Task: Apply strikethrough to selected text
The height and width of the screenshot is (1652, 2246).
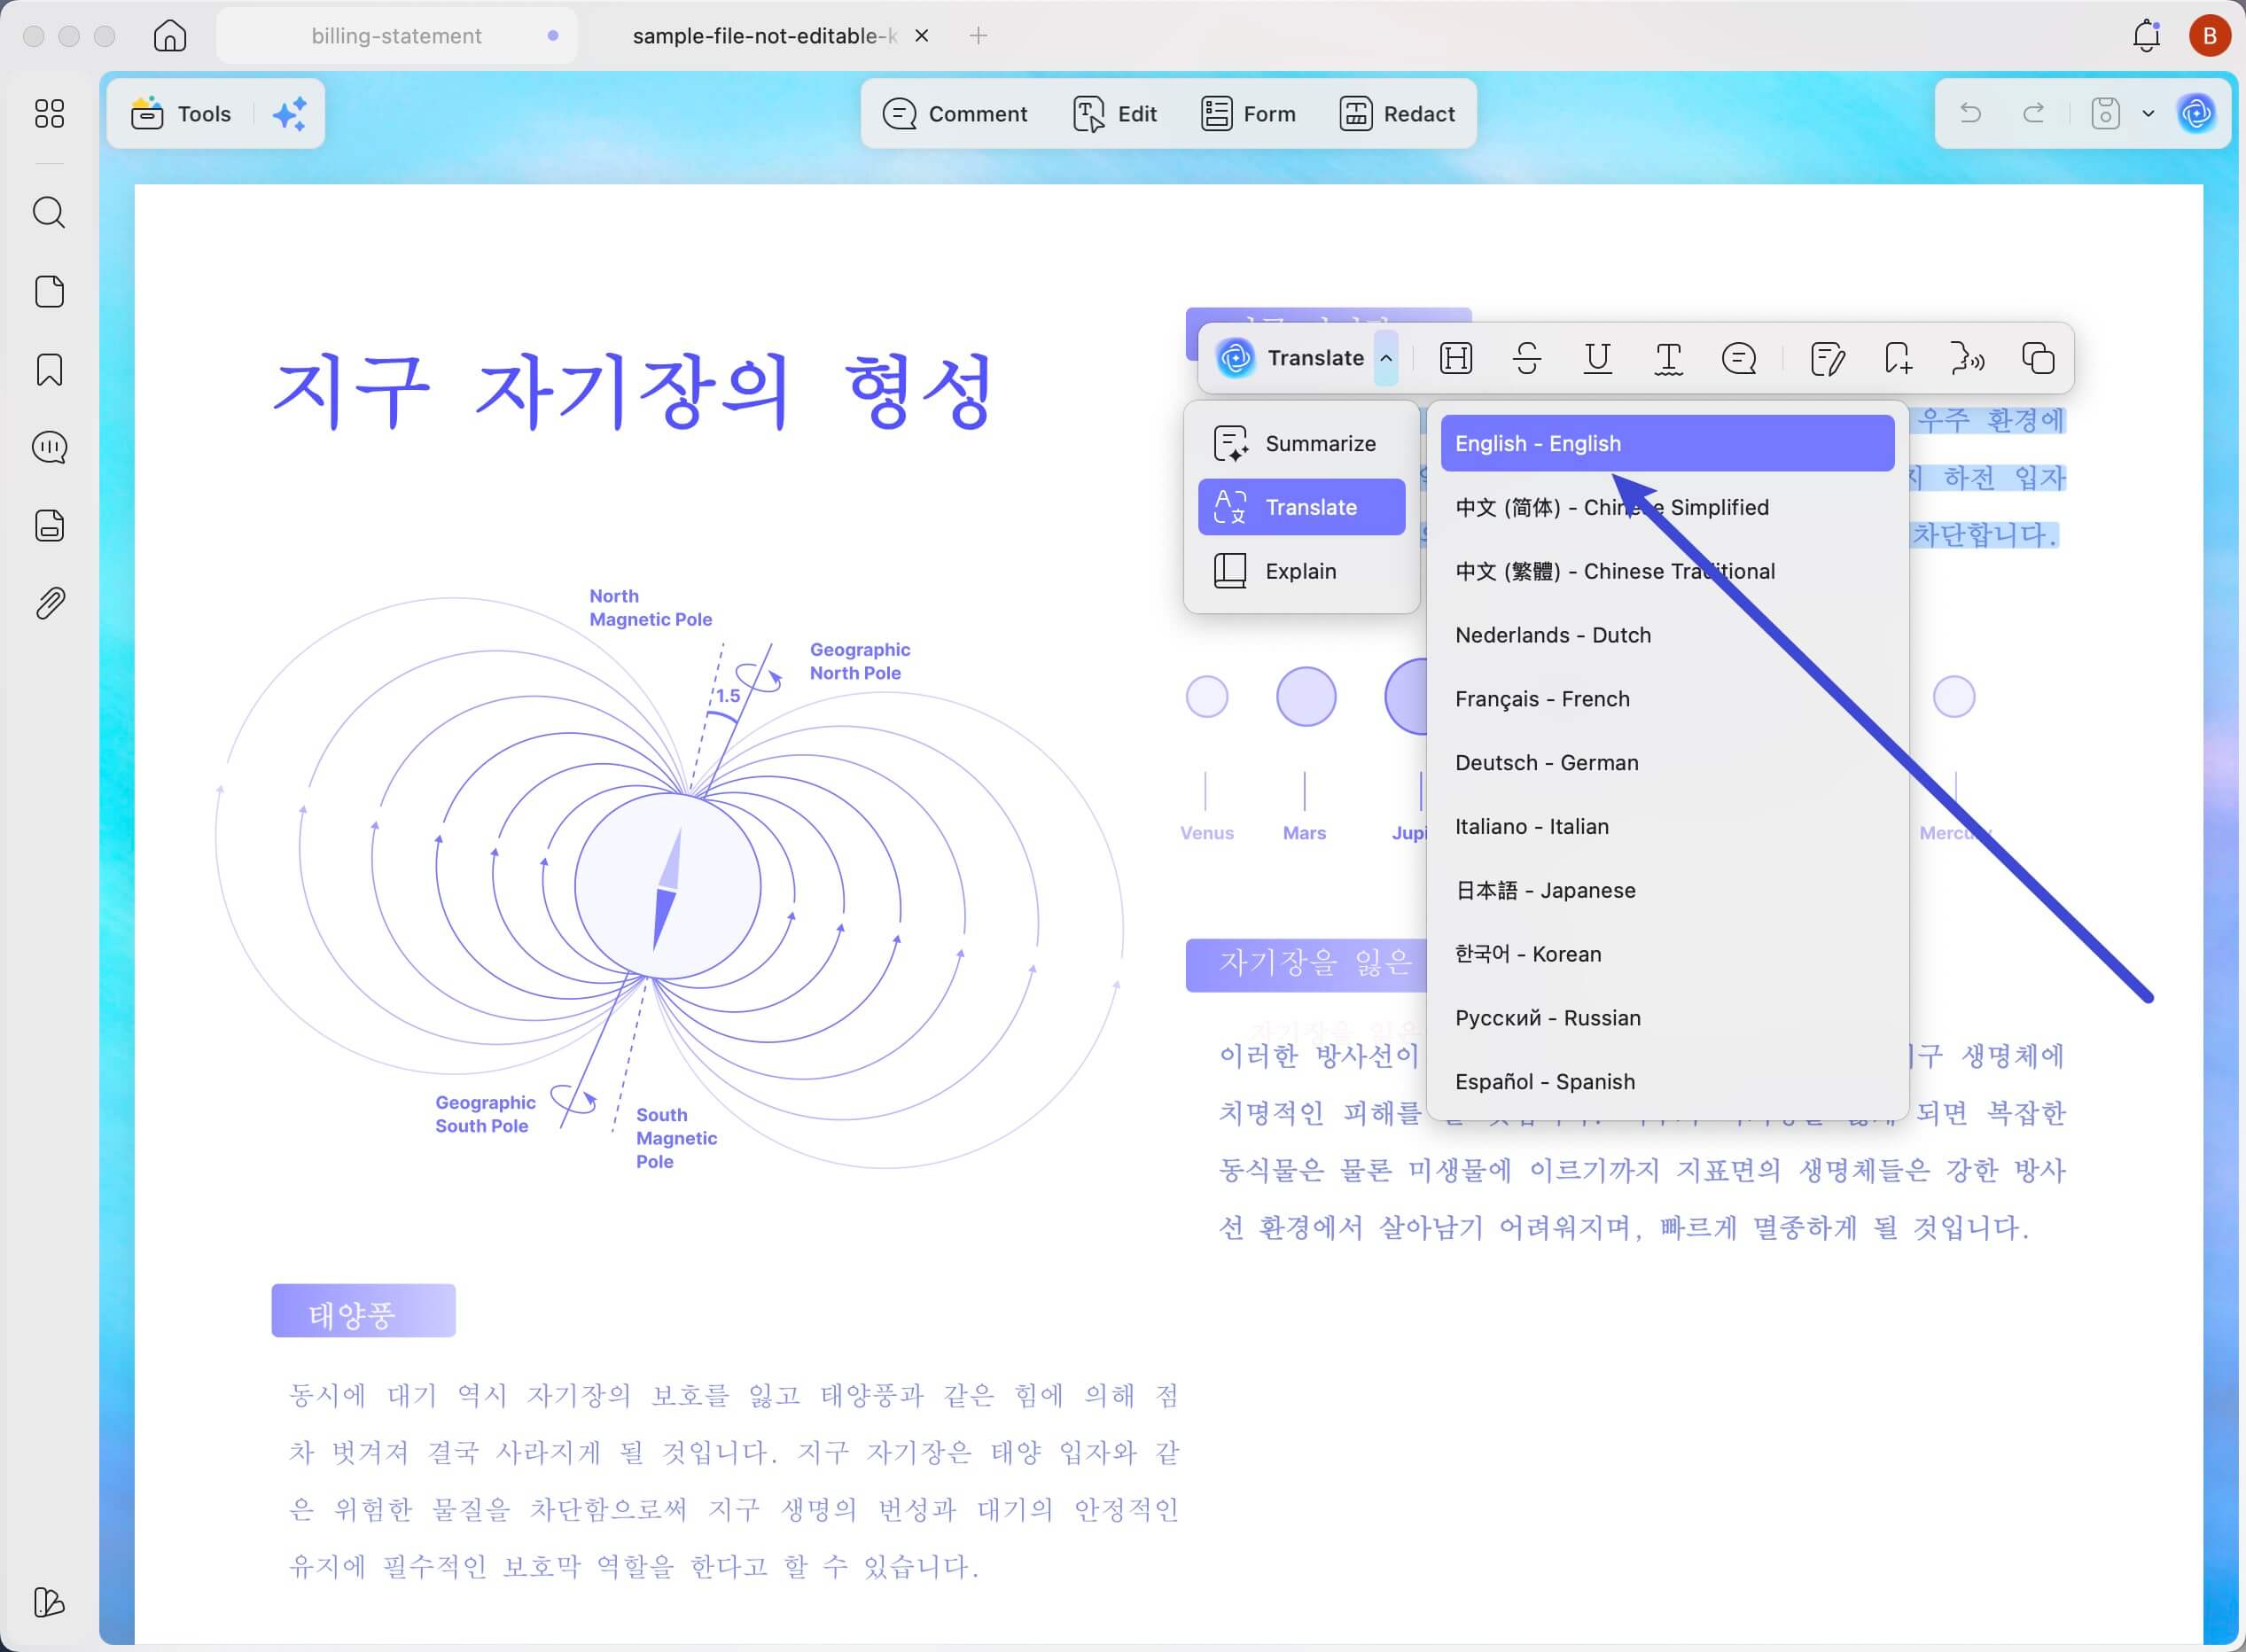Action: tap(1527, 358)
